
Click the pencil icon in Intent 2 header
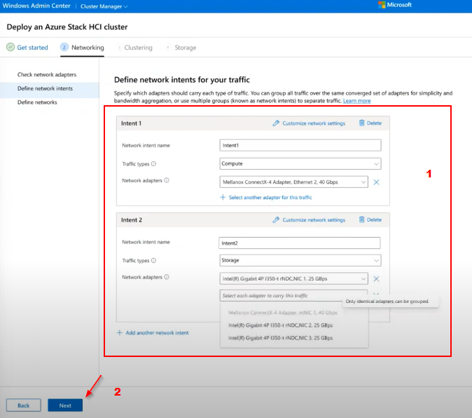pos(276,220)
